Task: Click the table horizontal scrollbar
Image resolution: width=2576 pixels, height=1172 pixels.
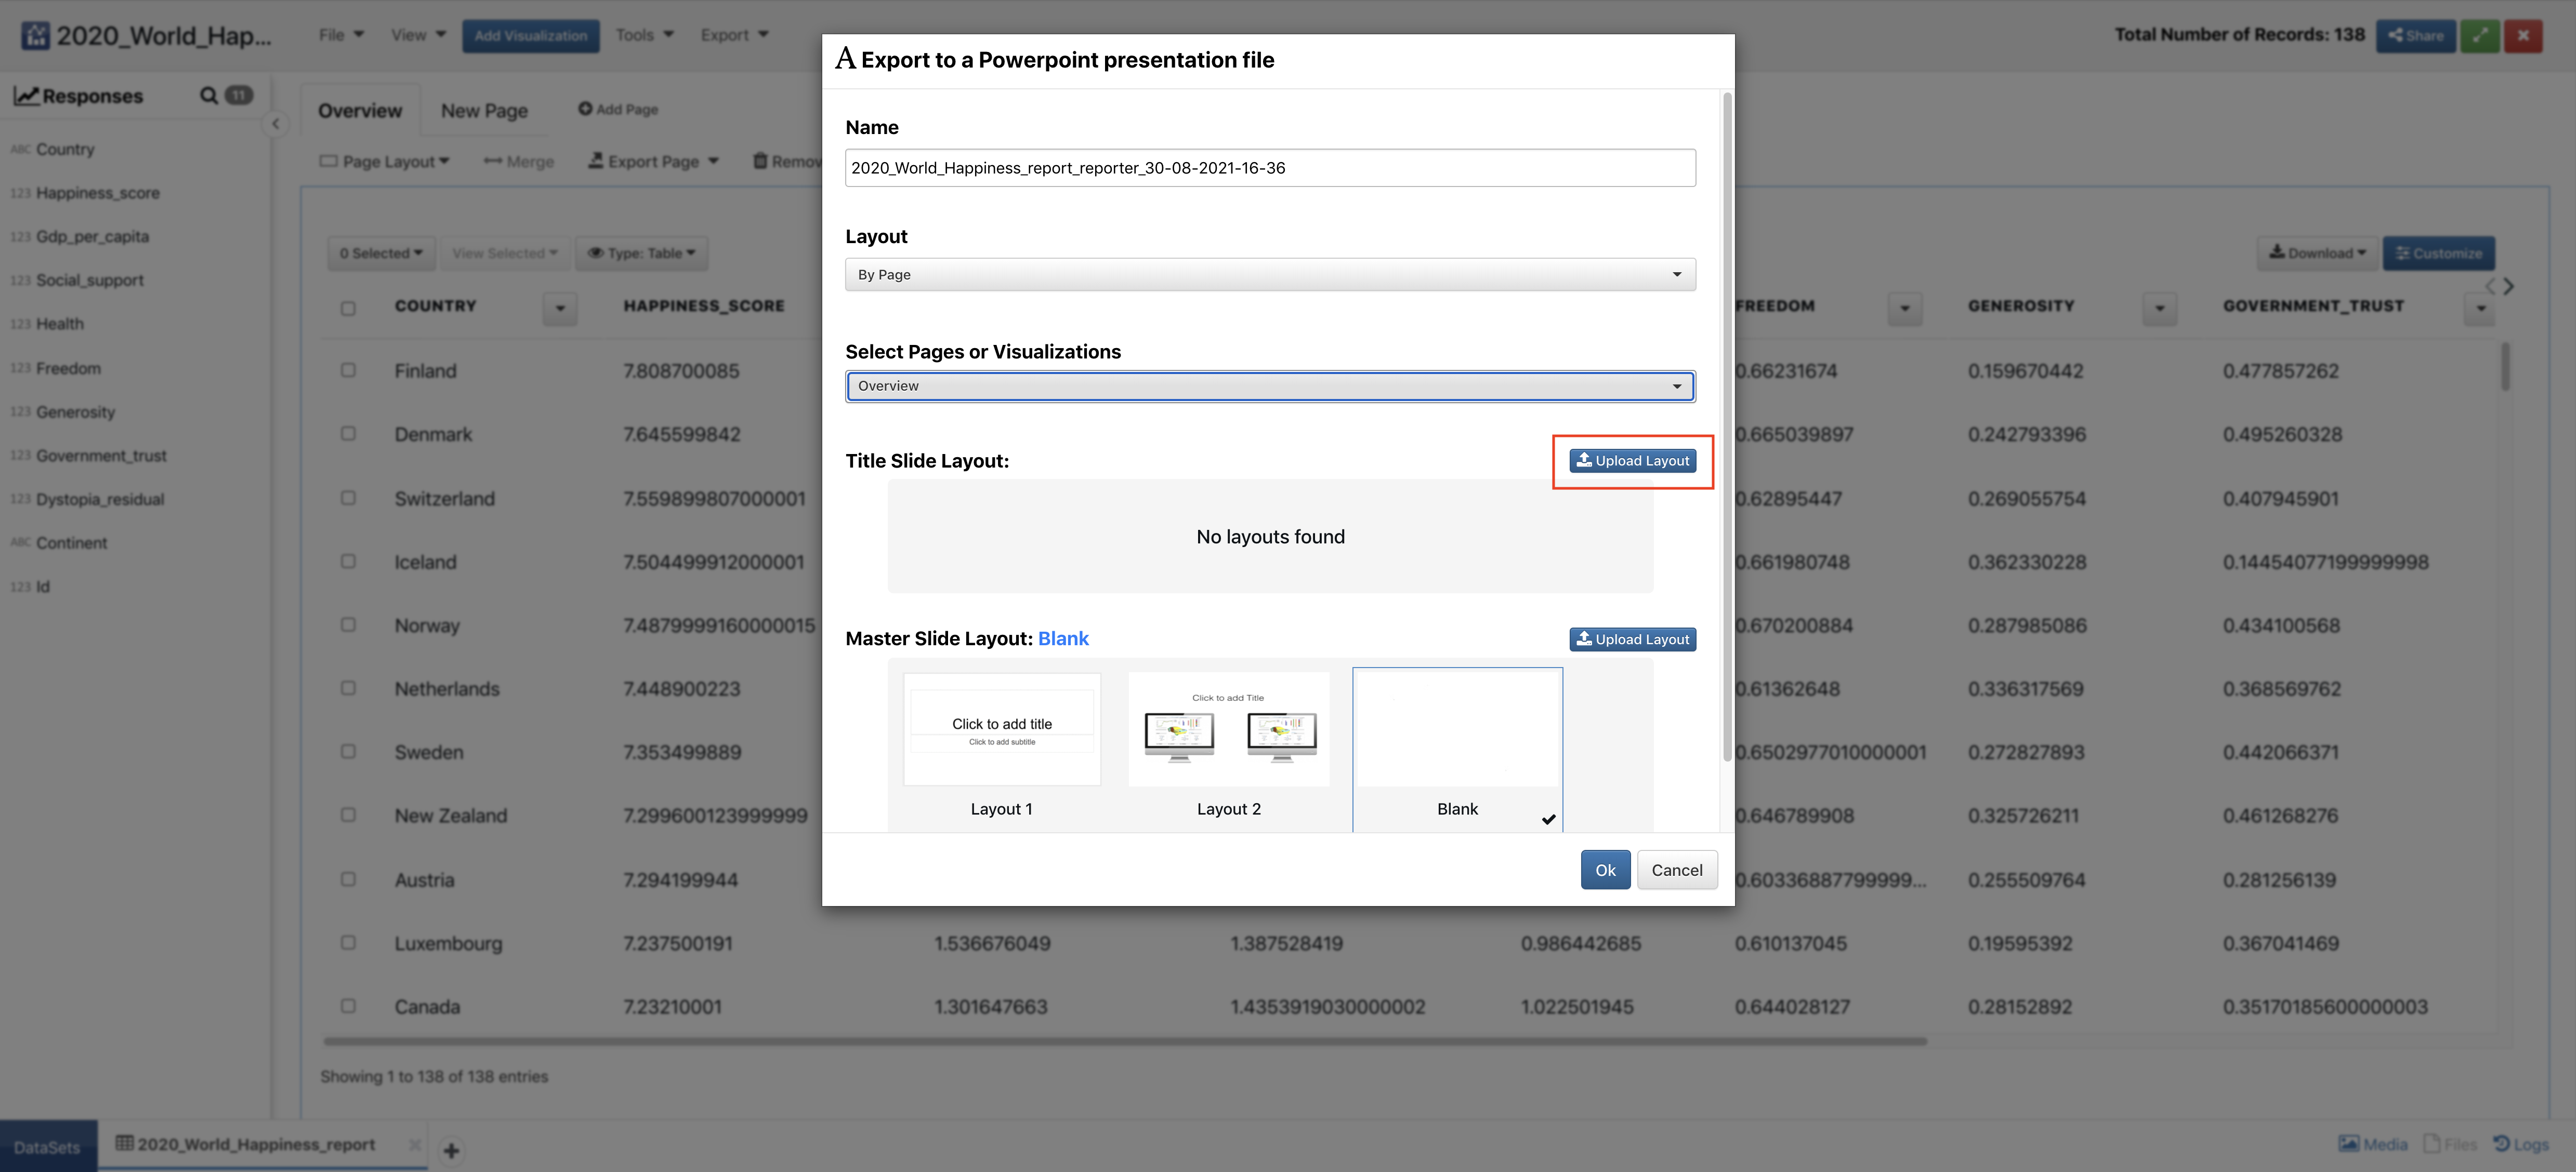Action: [1125, 1041]
